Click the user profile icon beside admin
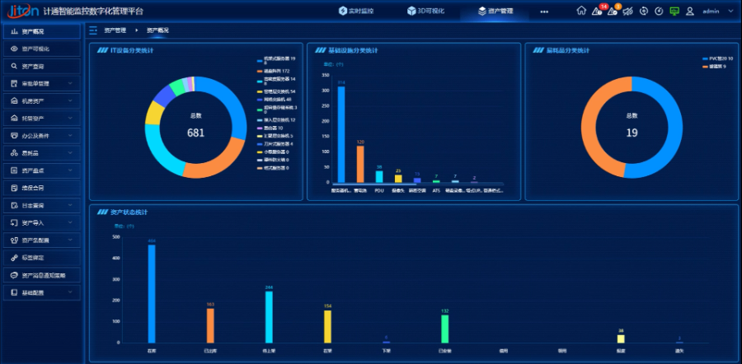The height and width of the screenshot is (364, 742). pyautogui.click(x=690, y=11)
